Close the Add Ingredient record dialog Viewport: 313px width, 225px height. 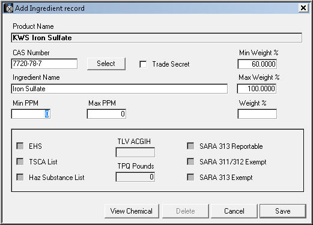coord(303,8)
